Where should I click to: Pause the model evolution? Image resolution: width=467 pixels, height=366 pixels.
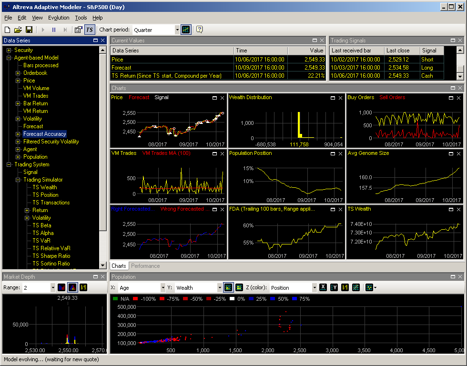(54, 30)
